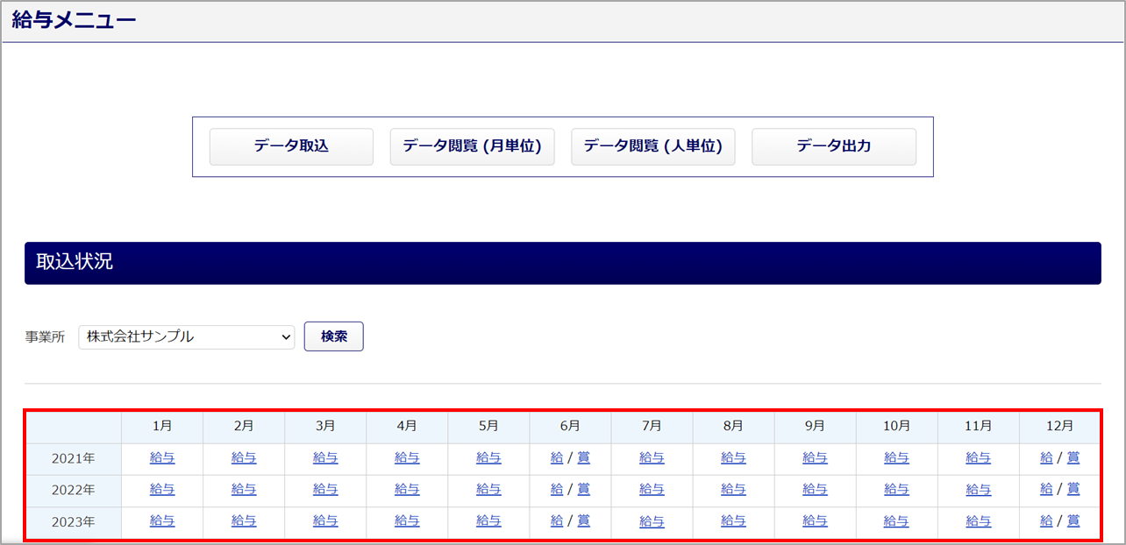Open 給与 link for February 2022
This screenshot has height=545, width=1126.
tap(244, 489)
